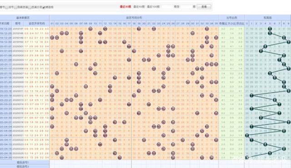The width and height of the screenshot is (291, 168).
Task: Select ball 03 in the 2020026 row
Action: (62, 158)
